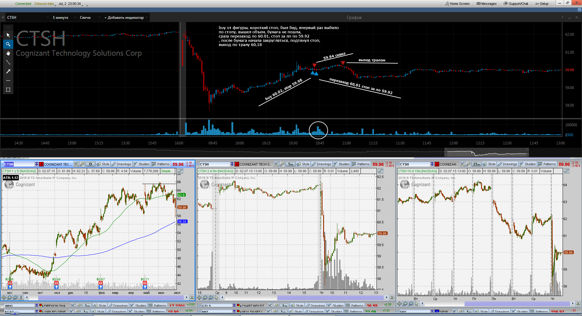Image resolution: width=582 pixels, height=316 pixels.
Task: Zoom in on the CTSH 15m chart
Action: [405, 304]
